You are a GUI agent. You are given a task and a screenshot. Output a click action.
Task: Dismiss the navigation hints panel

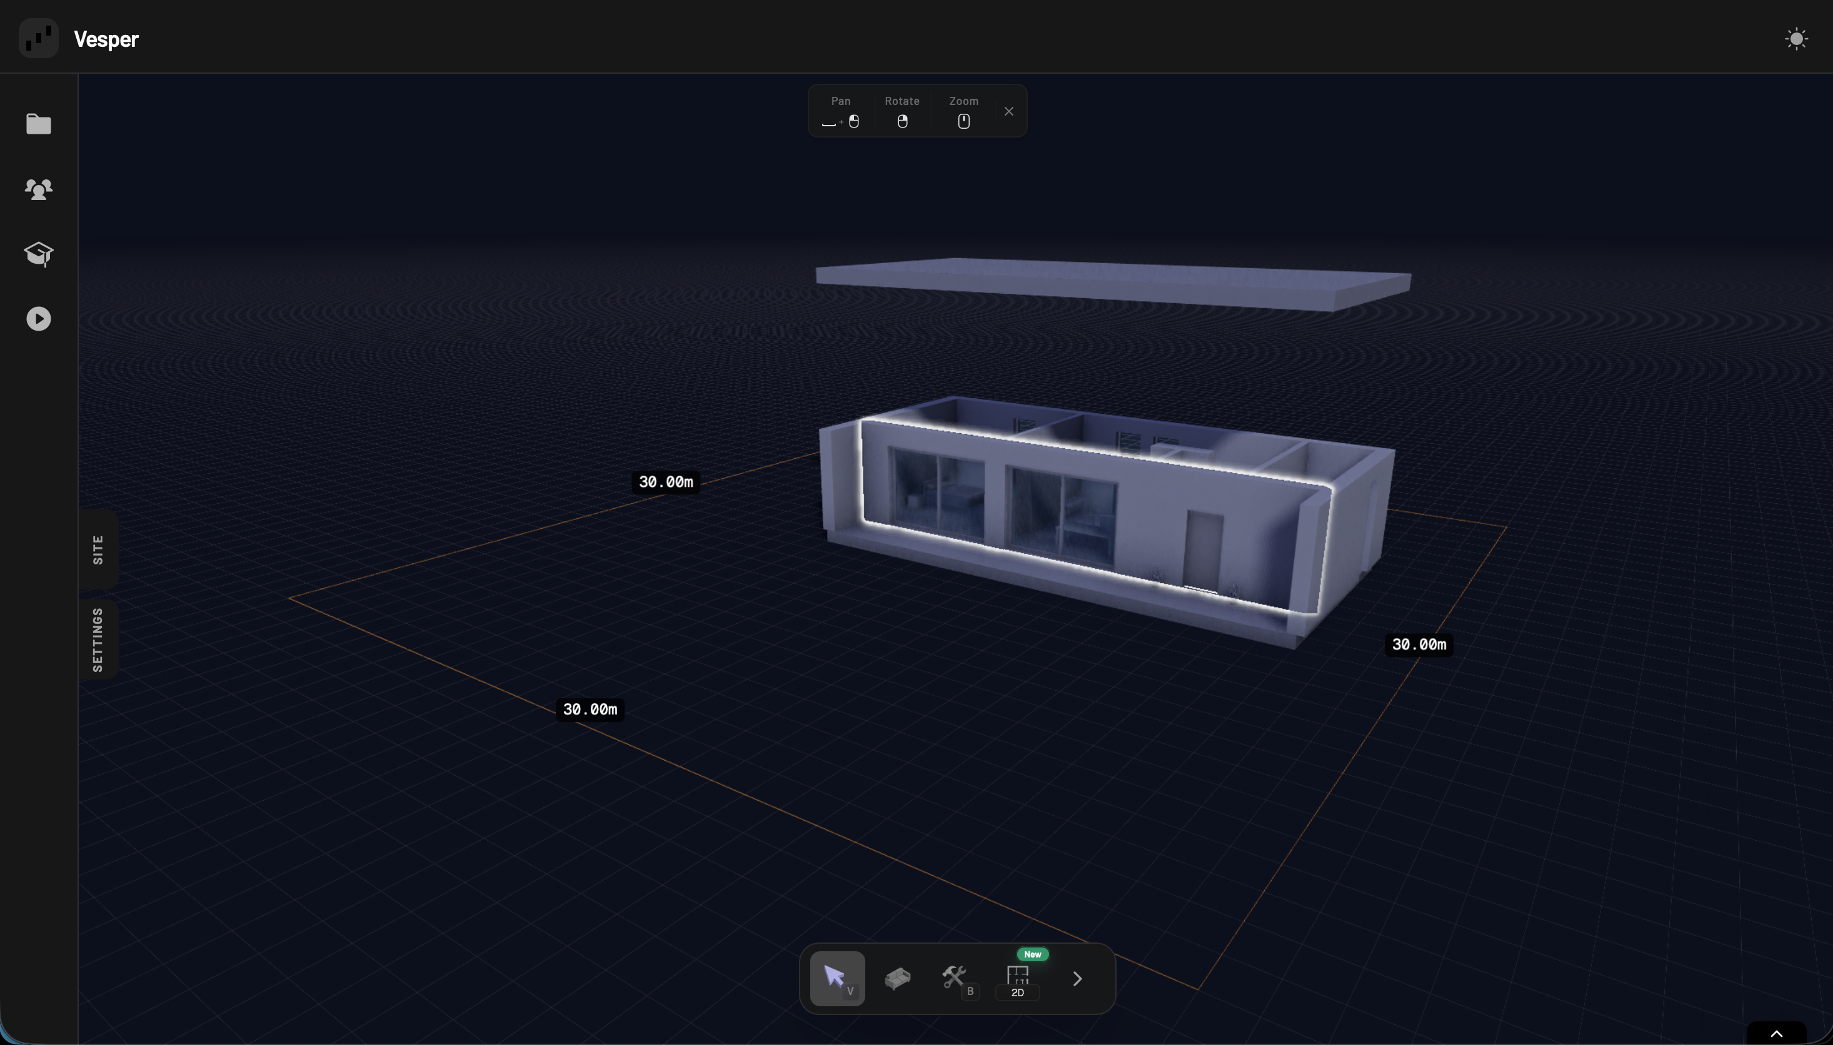(x=1008, y=111)
